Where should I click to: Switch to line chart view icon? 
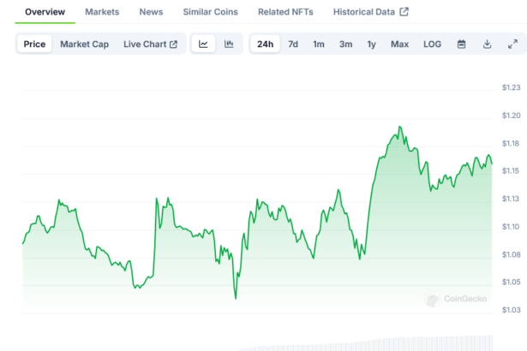pyautogui.click(x=203, y=45)
